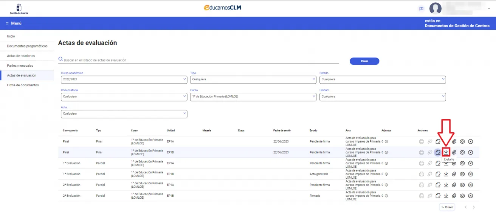Go to Actas de reuniones in the sidebar
Screen dimensions: 496x216
tap(21, 56)
